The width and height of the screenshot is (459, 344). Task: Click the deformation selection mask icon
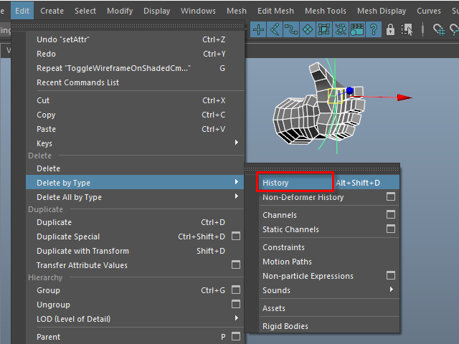coord(323,29)
